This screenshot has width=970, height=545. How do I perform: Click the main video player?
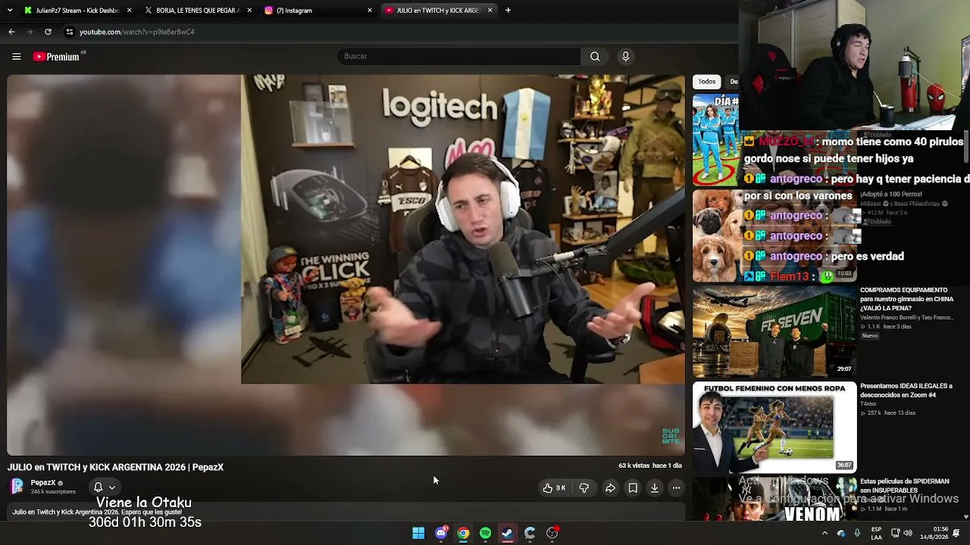[346, 265]
